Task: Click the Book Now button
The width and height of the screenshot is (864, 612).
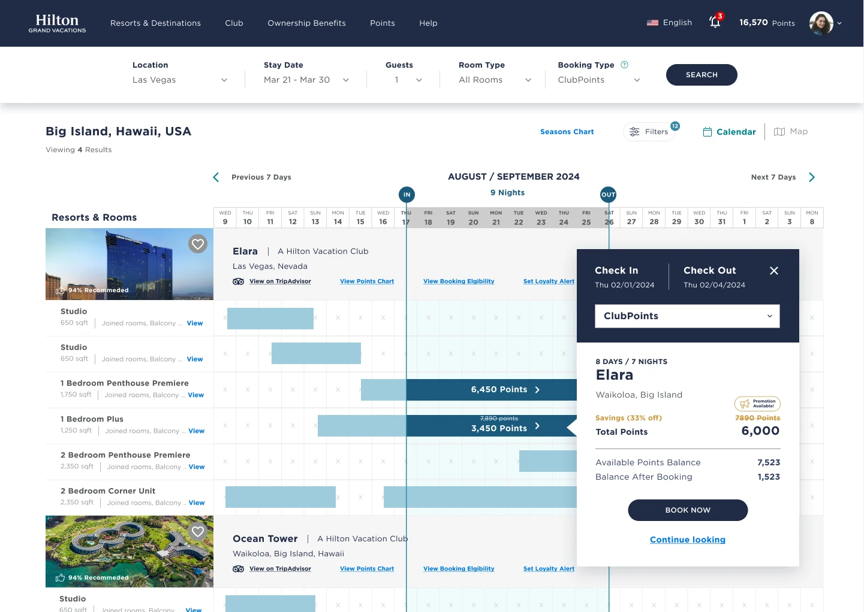Action: point(688,510)
